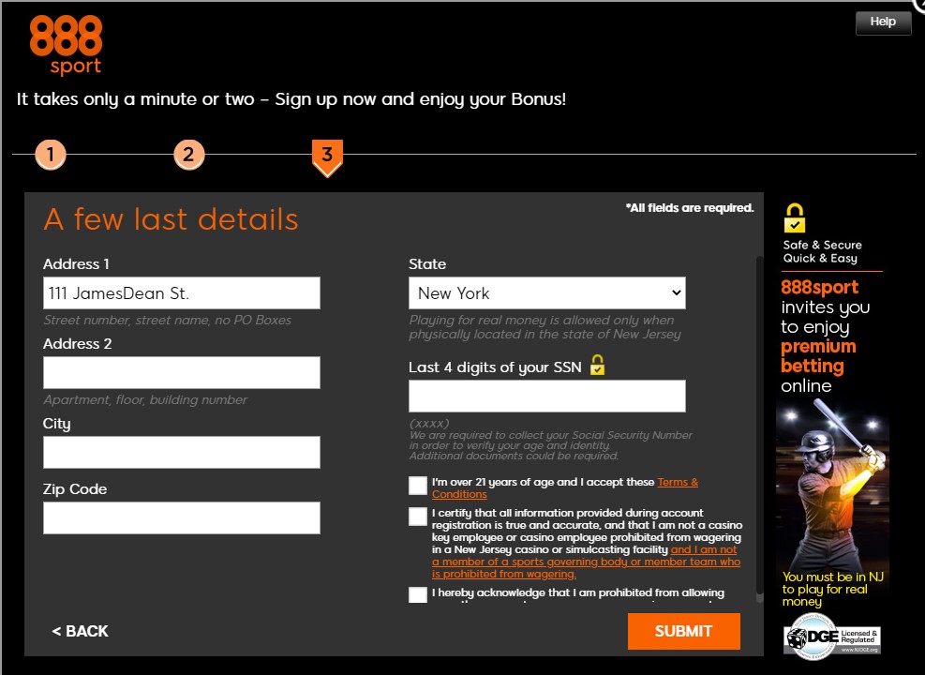The width and height of the screenshot is (925, 675).
Task: Click the yellow lock icon beside SSN label
Action: (597, 366)
